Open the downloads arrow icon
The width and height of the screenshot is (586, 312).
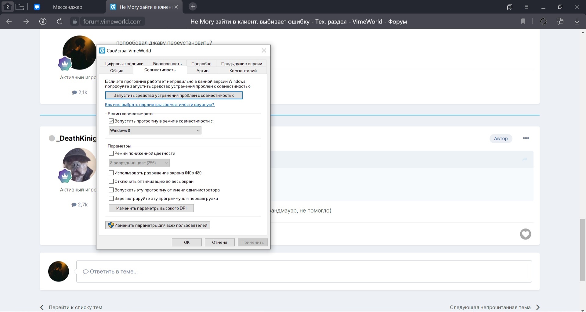[x=577, y=21]
